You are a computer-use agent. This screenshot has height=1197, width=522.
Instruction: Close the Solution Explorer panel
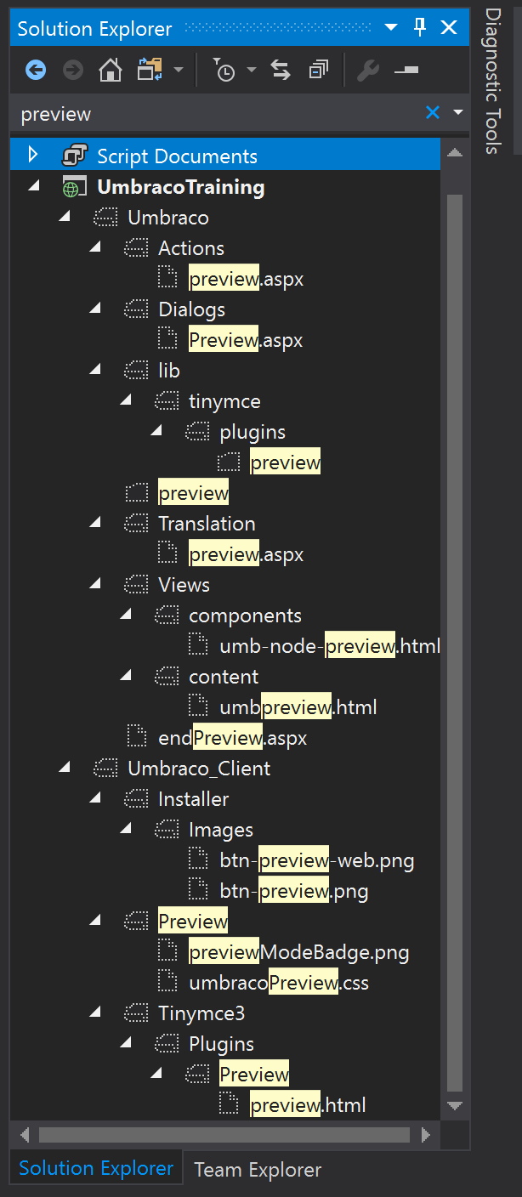coord(449,28)
